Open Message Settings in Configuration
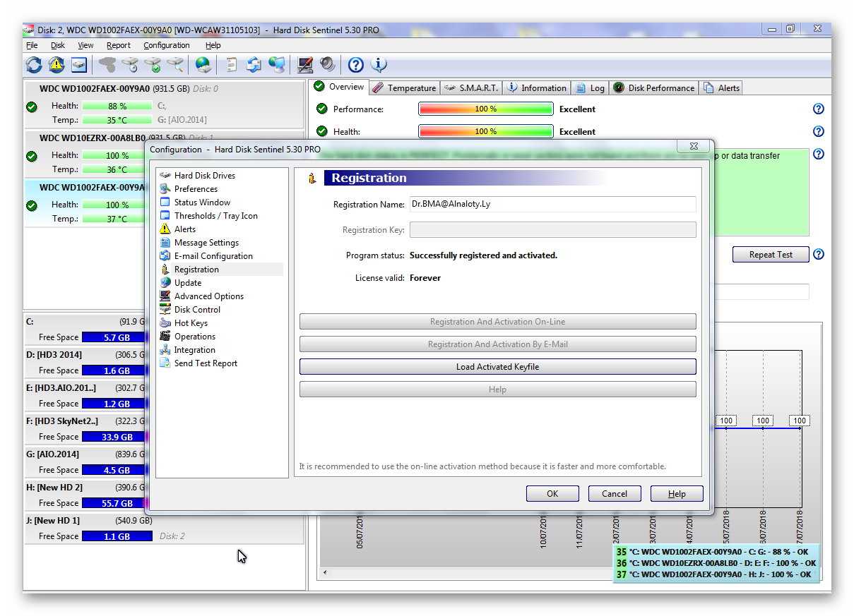This screenshot has height=616, width=854. (x=206, y=242)
